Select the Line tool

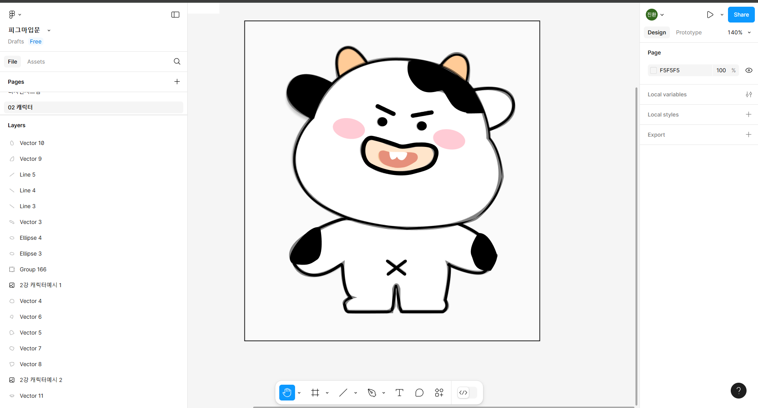343,393
